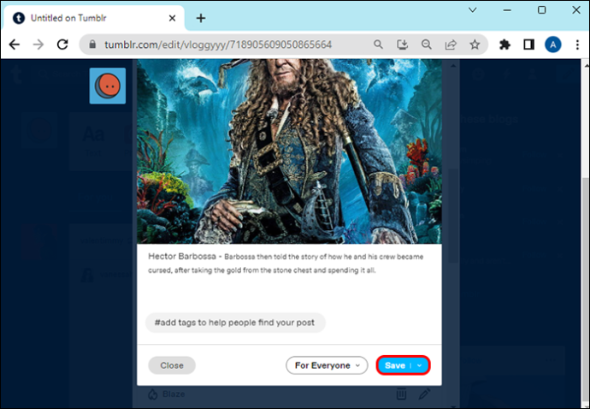Viewport: 590px width, 409px height.
Task: Open the profile avatar 'A'
Action: (x=552, y=44)
